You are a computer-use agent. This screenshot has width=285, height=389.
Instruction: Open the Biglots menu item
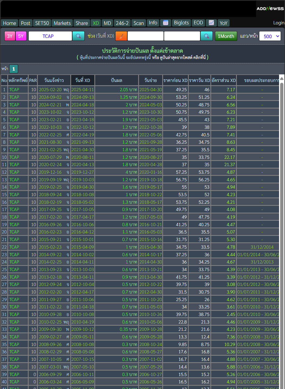click(181, 23)
